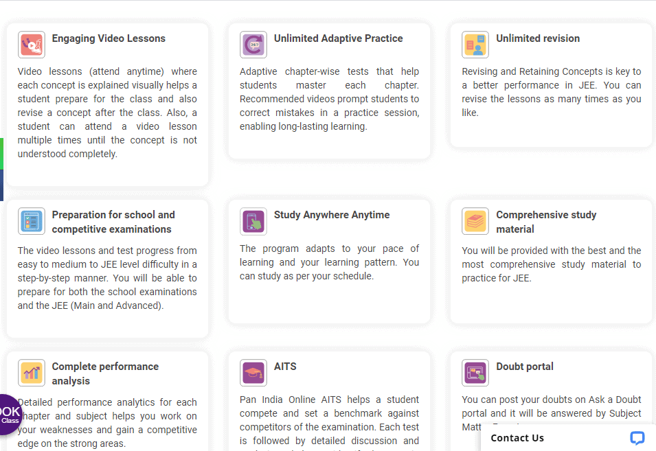Open the Doubt portal icon
656x451 pixels.
pyautogui.click(x=474, y=373)
